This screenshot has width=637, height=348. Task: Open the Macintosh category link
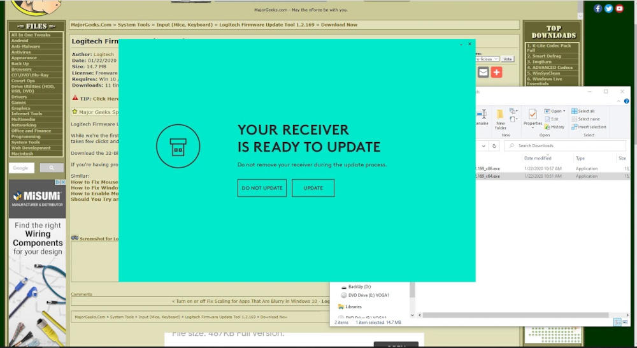point(22,154)
